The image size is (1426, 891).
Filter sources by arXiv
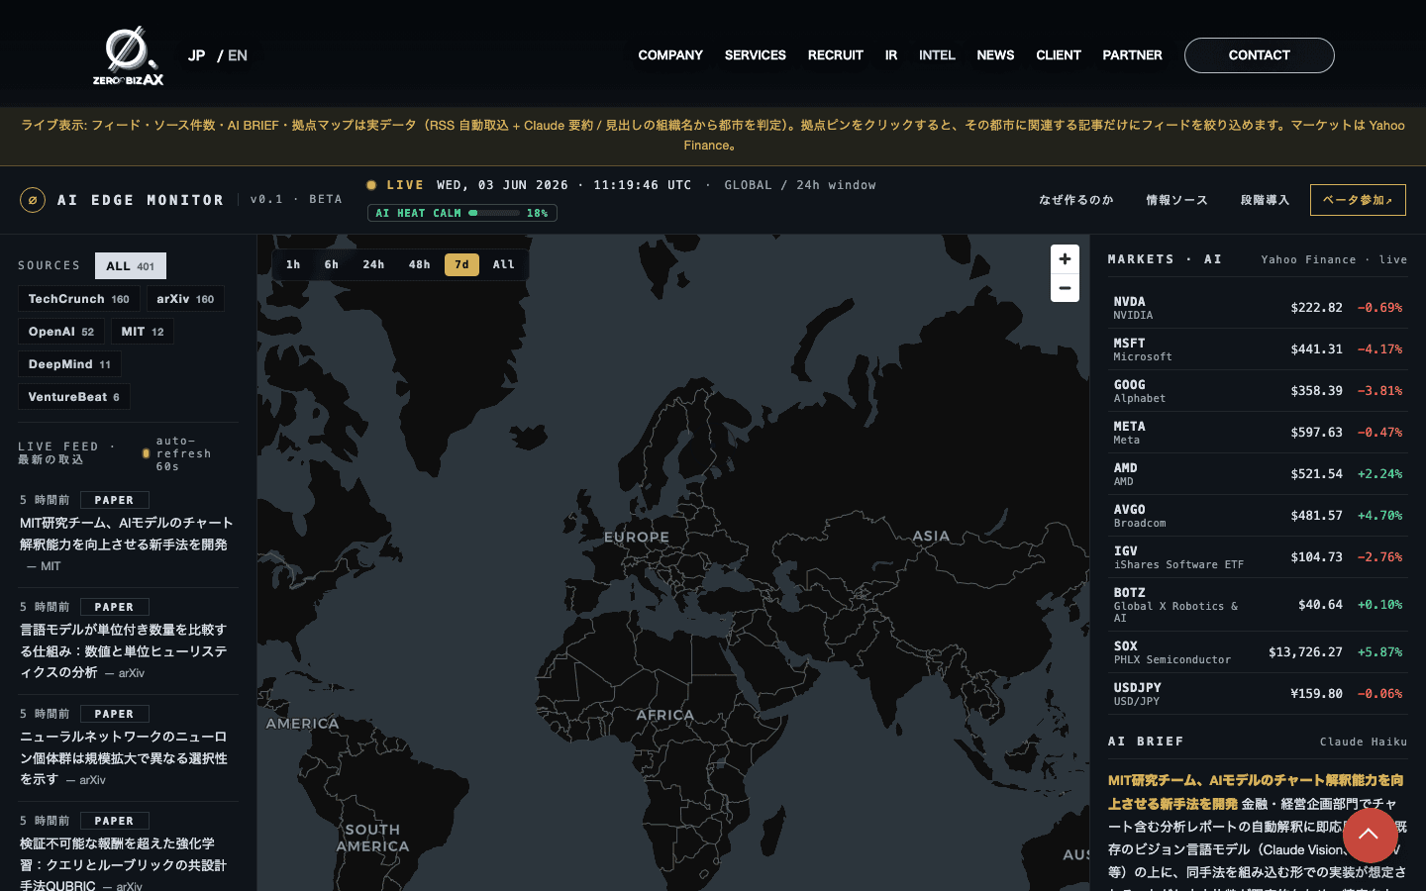pyautogui.click(x=185, y=299)
